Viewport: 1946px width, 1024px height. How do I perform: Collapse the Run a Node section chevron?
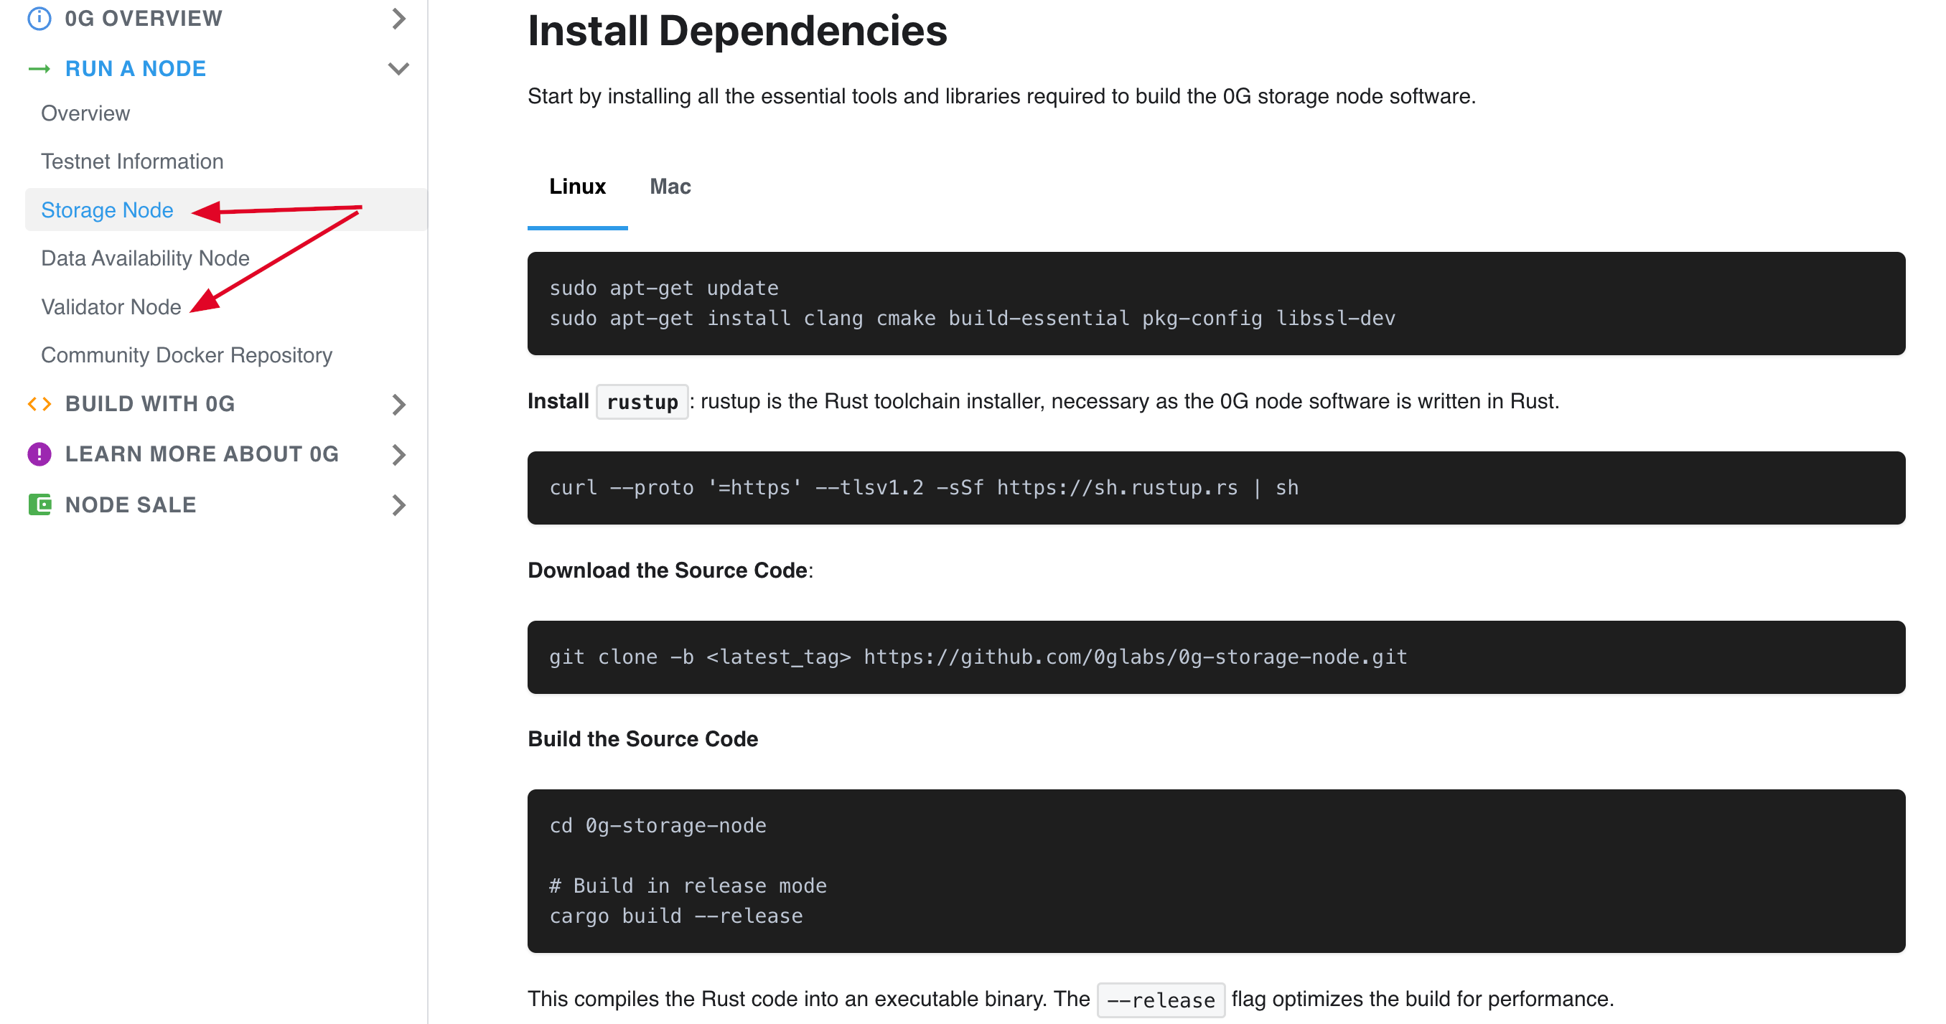point(399,69)
